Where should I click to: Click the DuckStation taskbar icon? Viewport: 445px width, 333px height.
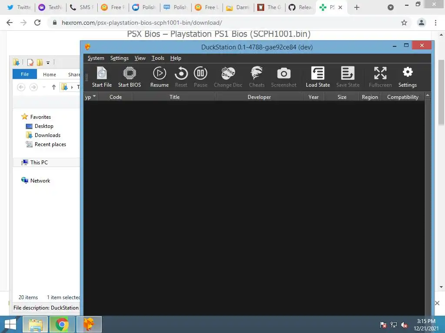tap(89, 324)
